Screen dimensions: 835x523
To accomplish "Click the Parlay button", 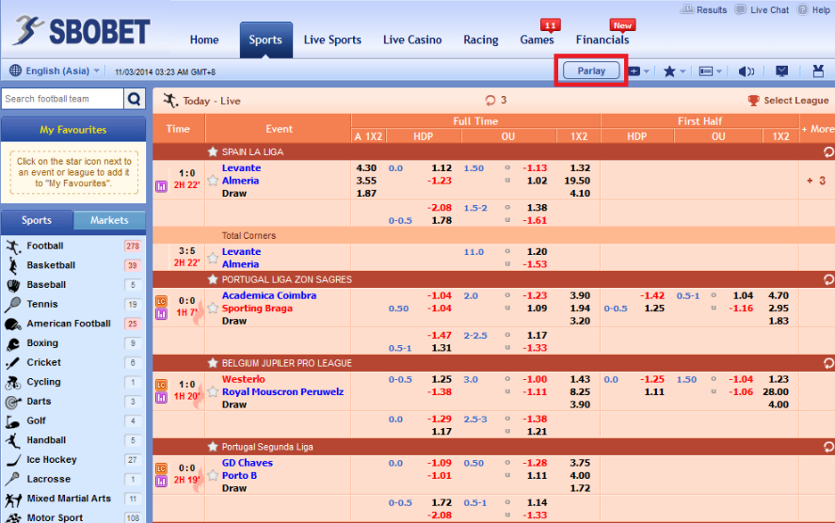I will pyautogui.click(x=591, y=71).
